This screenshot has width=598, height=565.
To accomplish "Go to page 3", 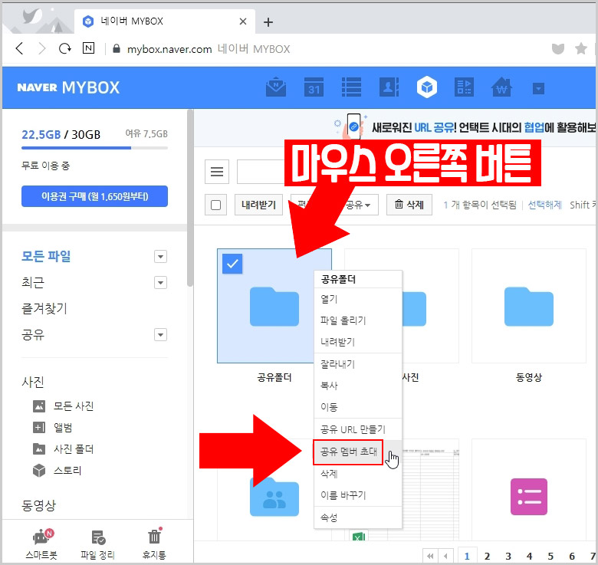I will (x=508, y=557).
